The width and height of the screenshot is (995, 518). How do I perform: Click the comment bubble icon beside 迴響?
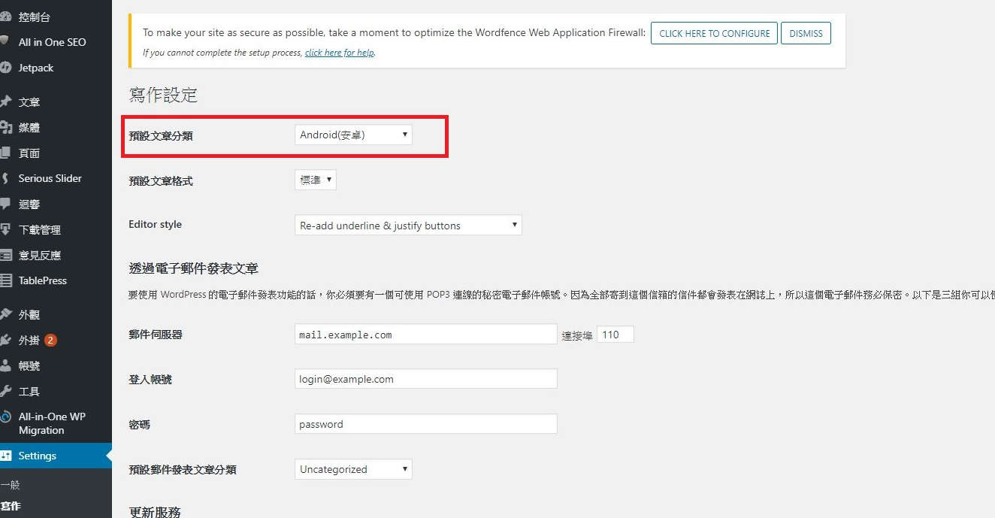click(5, 204)
